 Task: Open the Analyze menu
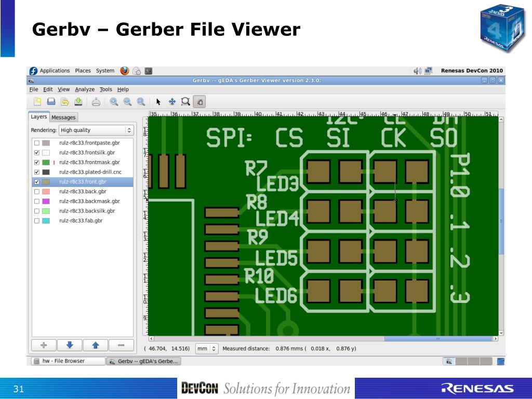[x=85, y=89]
